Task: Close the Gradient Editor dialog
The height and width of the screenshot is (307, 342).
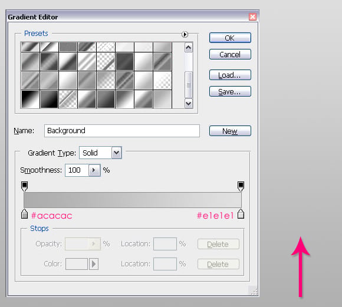Action: click(252, 16)
